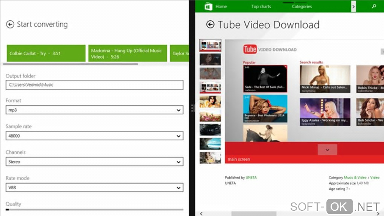
Task: Open the Nicki Minaj search result video
Action: (325, 79)
